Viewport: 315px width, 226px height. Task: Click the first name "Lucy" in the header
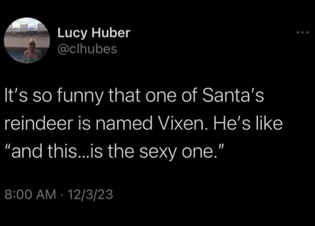(71, 33)
